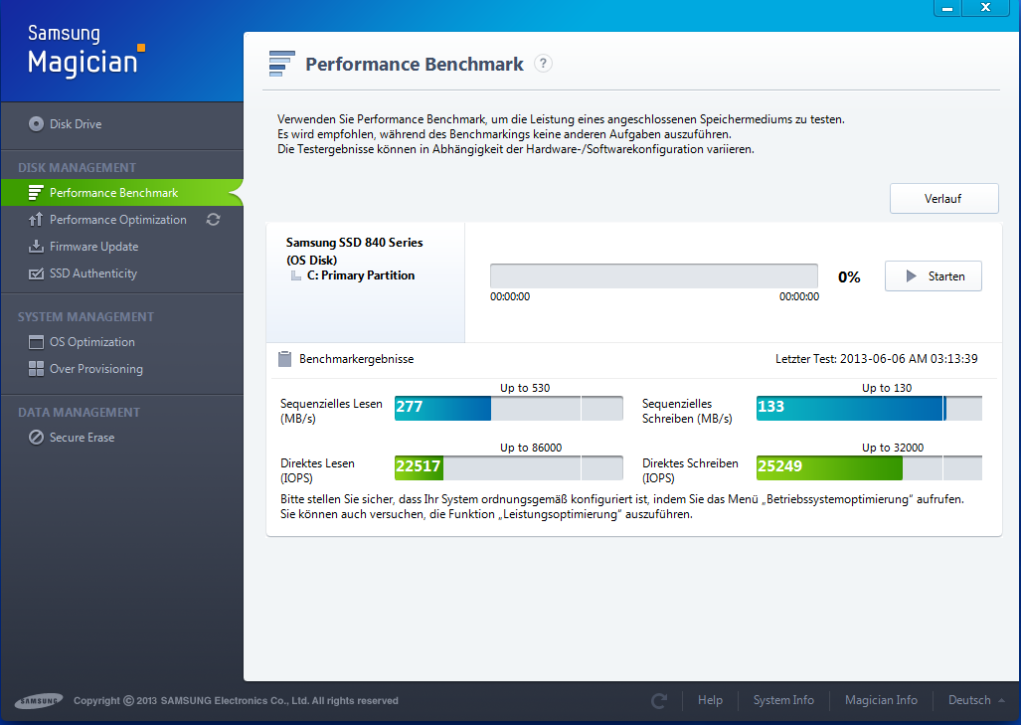1021x725 pixels.
Task: Click the Direktes Lesen 22517 bar
Action: point(509,467)
